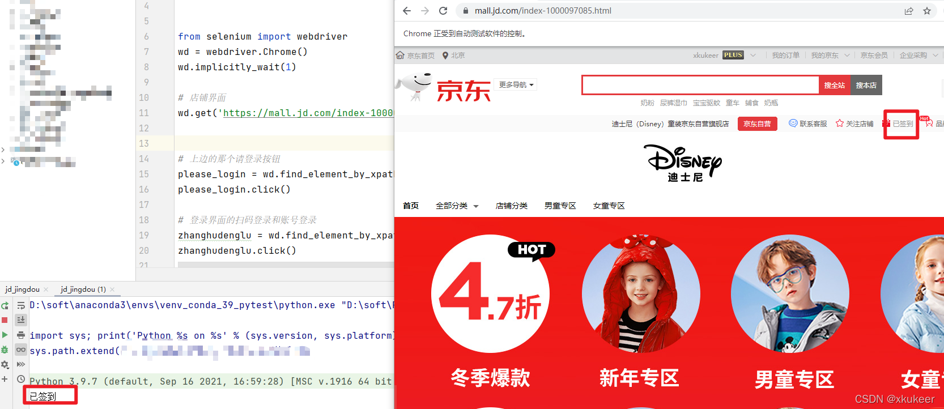Select the 店铺分类 navigation tab
The height and width of the screenshot is (409, 944).
click(512, 206)
